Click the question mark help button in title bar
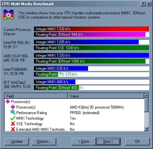 [x=143, y=4]
